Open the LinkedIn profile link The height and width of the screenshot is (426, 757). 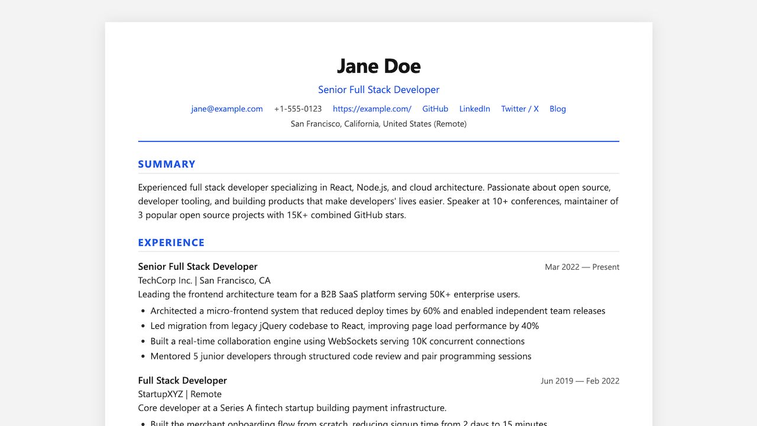tap(475, 109)
